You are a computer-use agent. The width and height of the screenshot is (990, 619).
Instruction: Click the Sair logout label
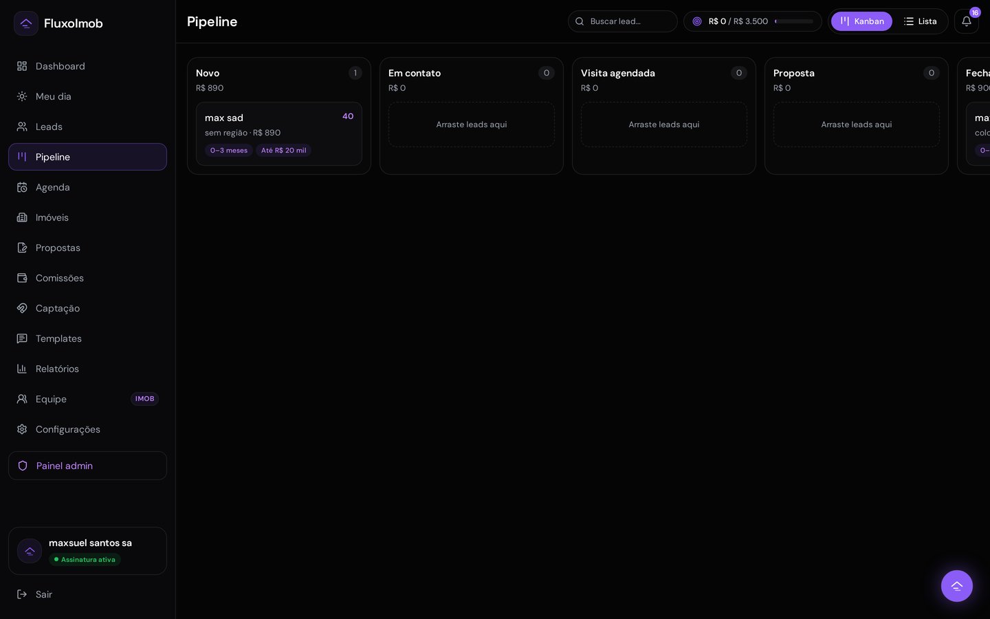click(44, 594)
